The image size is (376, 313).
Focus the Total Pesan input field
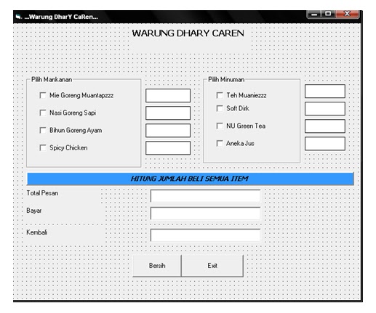coord(205,196)
